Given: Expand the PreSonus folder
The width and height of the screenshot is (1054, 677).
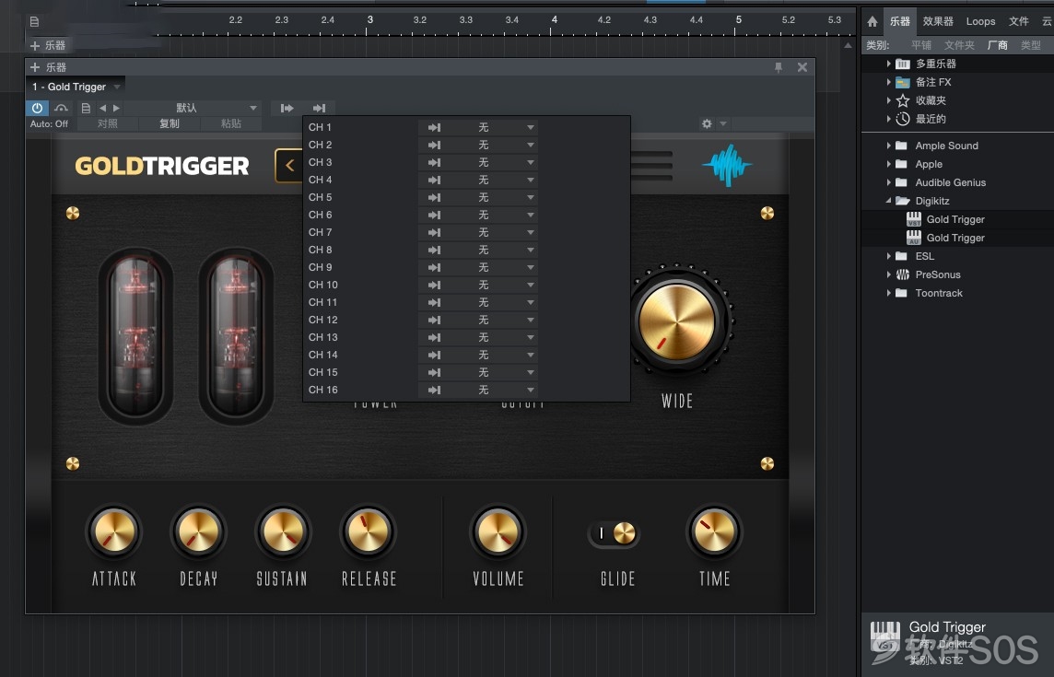Looking at the screenshot, I should click(889, 274).
